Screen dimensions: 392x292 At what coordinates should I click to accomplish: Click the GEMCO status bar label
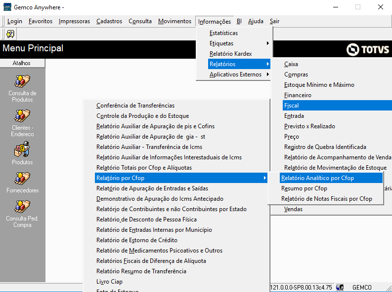(362, 287)
